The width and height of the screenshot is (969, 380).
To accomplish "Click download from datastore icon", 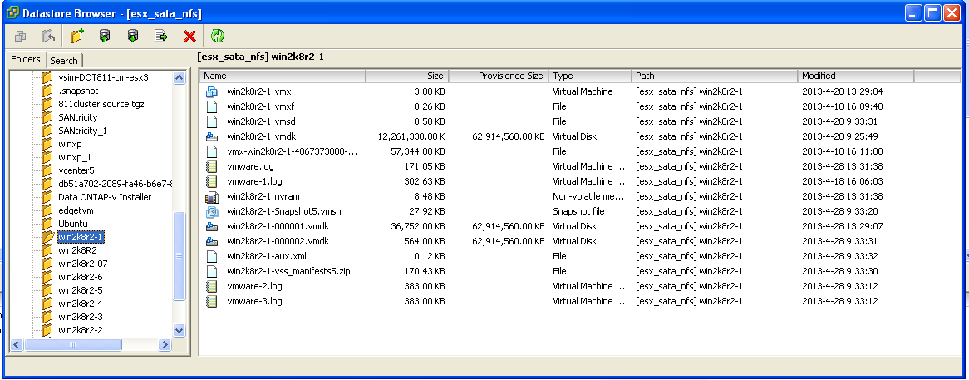I will [133, 36].
